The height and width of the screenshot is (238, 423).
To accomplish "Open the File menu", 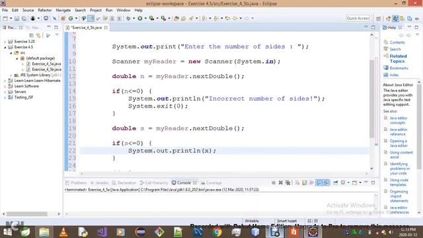I will [5, 11].
